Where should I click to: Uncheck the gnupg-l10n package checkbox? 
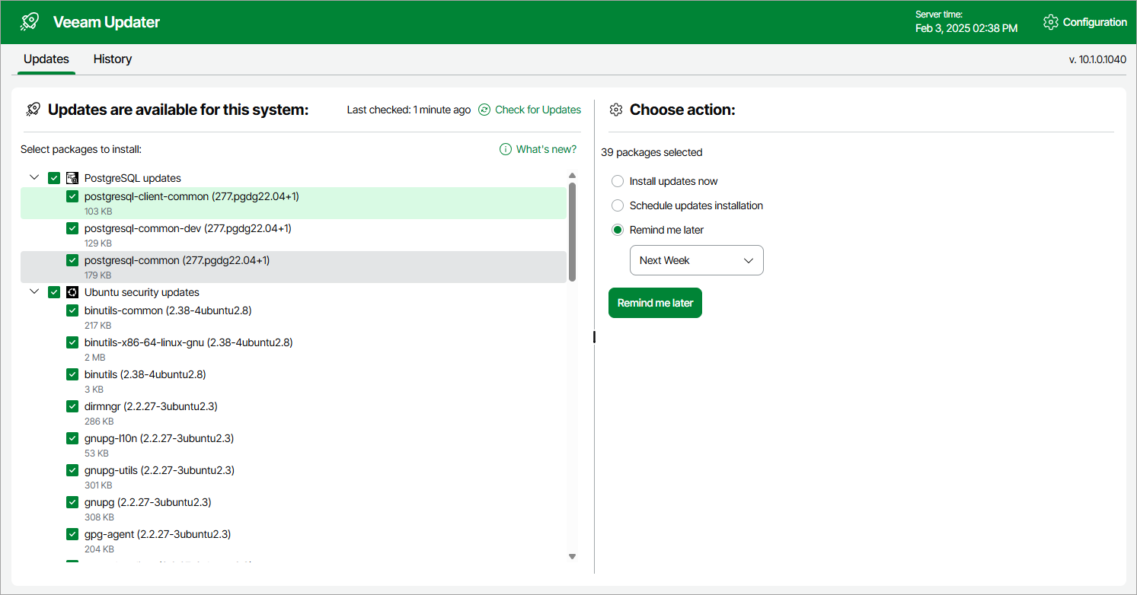(x=72, y=438)
